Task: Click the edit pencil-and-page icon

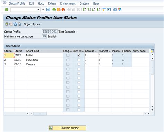Action: (x=20, y=24)
